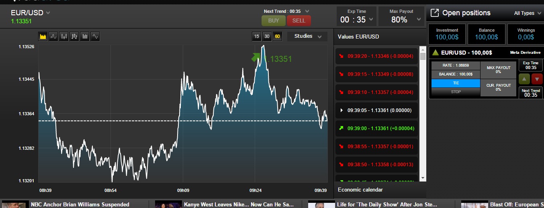Click the pop-out icon beside Open positions
The width and height of the screenshot is (544, 208).
point(434,13)
